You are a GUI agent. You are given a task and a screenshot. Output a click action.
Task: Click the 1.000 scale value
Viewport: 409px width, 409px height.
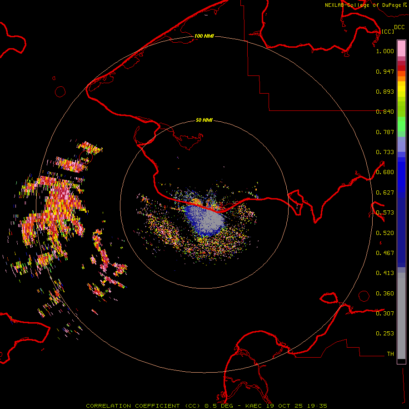[385, 51]
